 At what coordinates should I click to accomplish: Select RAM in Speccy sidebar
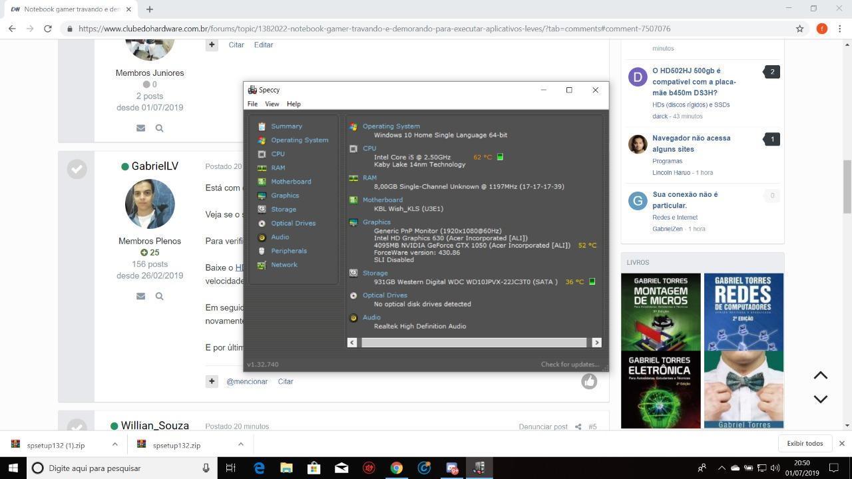278,168
